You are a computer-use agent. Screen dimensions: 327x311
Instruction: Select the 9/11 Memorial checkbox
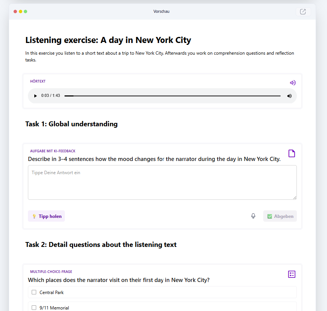tap(34, 308)
